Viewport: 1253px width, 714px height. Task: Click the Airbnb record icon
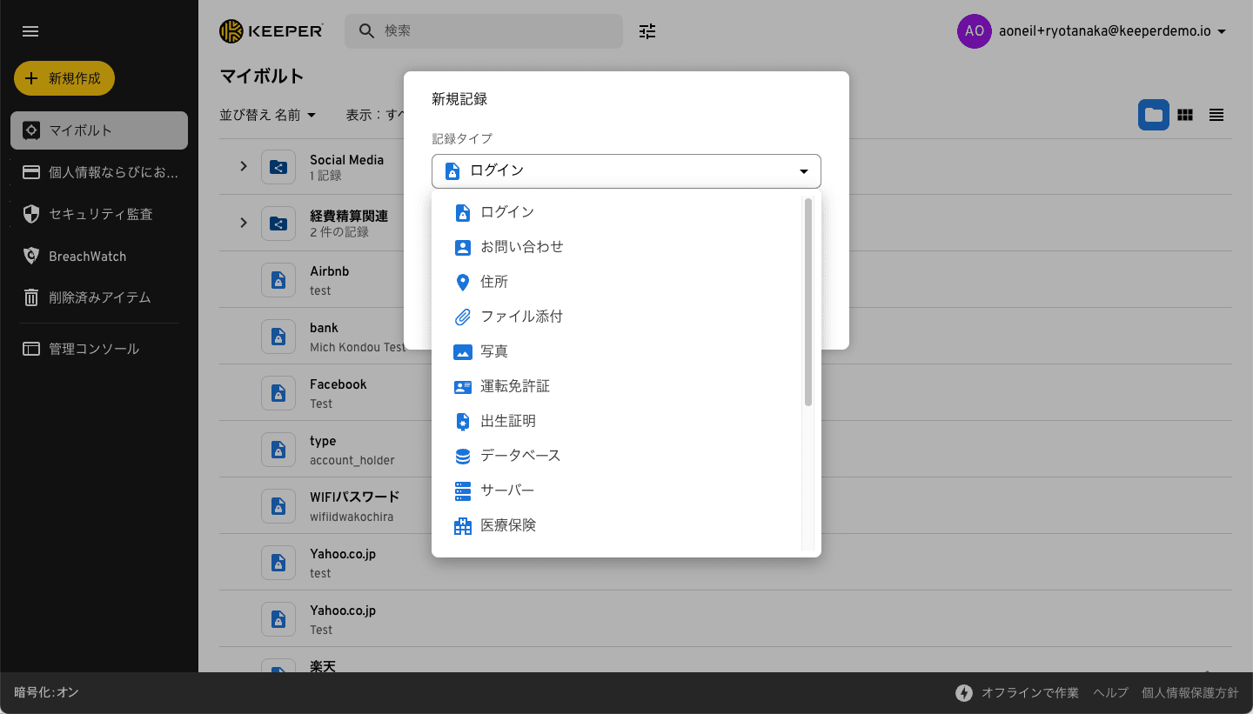278,279
